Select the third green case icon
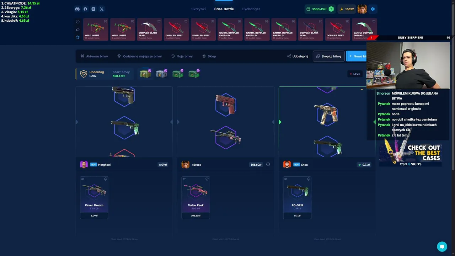455x256 pixels. click(178, 74)
